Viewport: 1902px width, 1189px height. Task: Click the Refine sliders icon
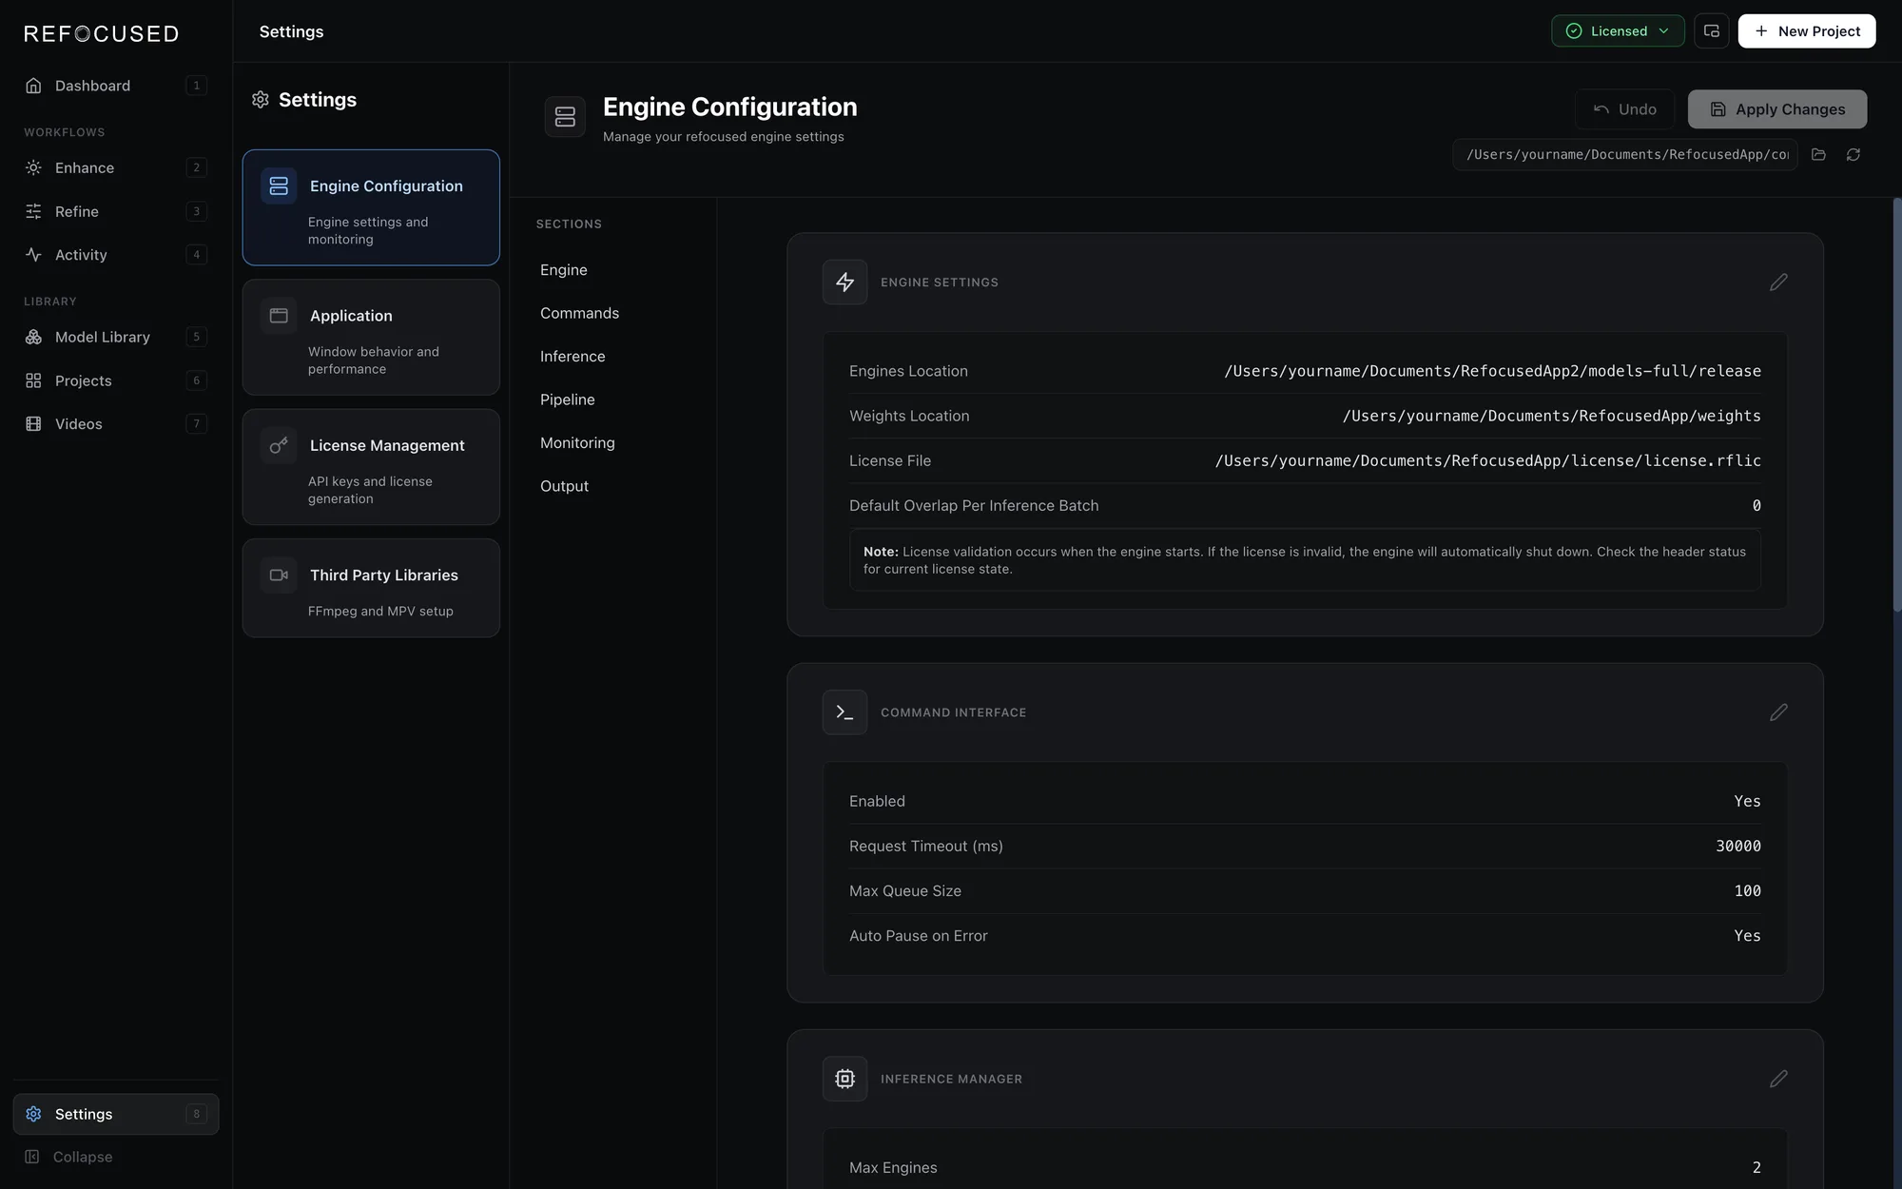33,211
